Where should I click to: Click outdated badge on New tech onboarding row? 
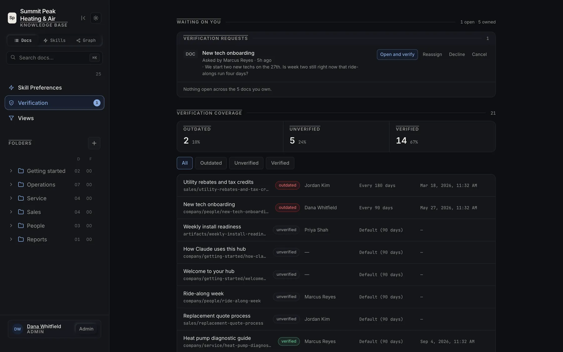pos(287,207)
